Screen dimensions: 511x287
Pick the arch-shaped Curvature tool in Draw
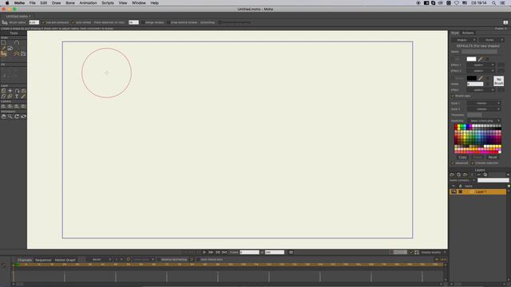click(17, 42)
